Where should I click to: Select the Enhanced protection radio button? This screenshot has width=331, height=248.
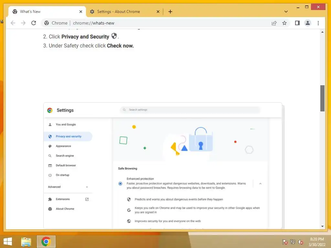point(120,184)
